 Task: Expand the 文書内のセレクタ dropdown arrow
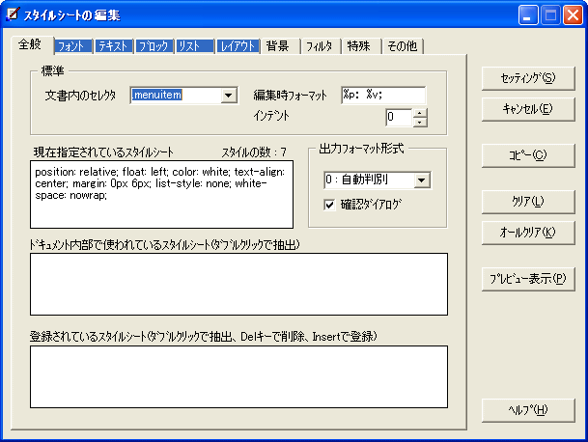[229, 96]
